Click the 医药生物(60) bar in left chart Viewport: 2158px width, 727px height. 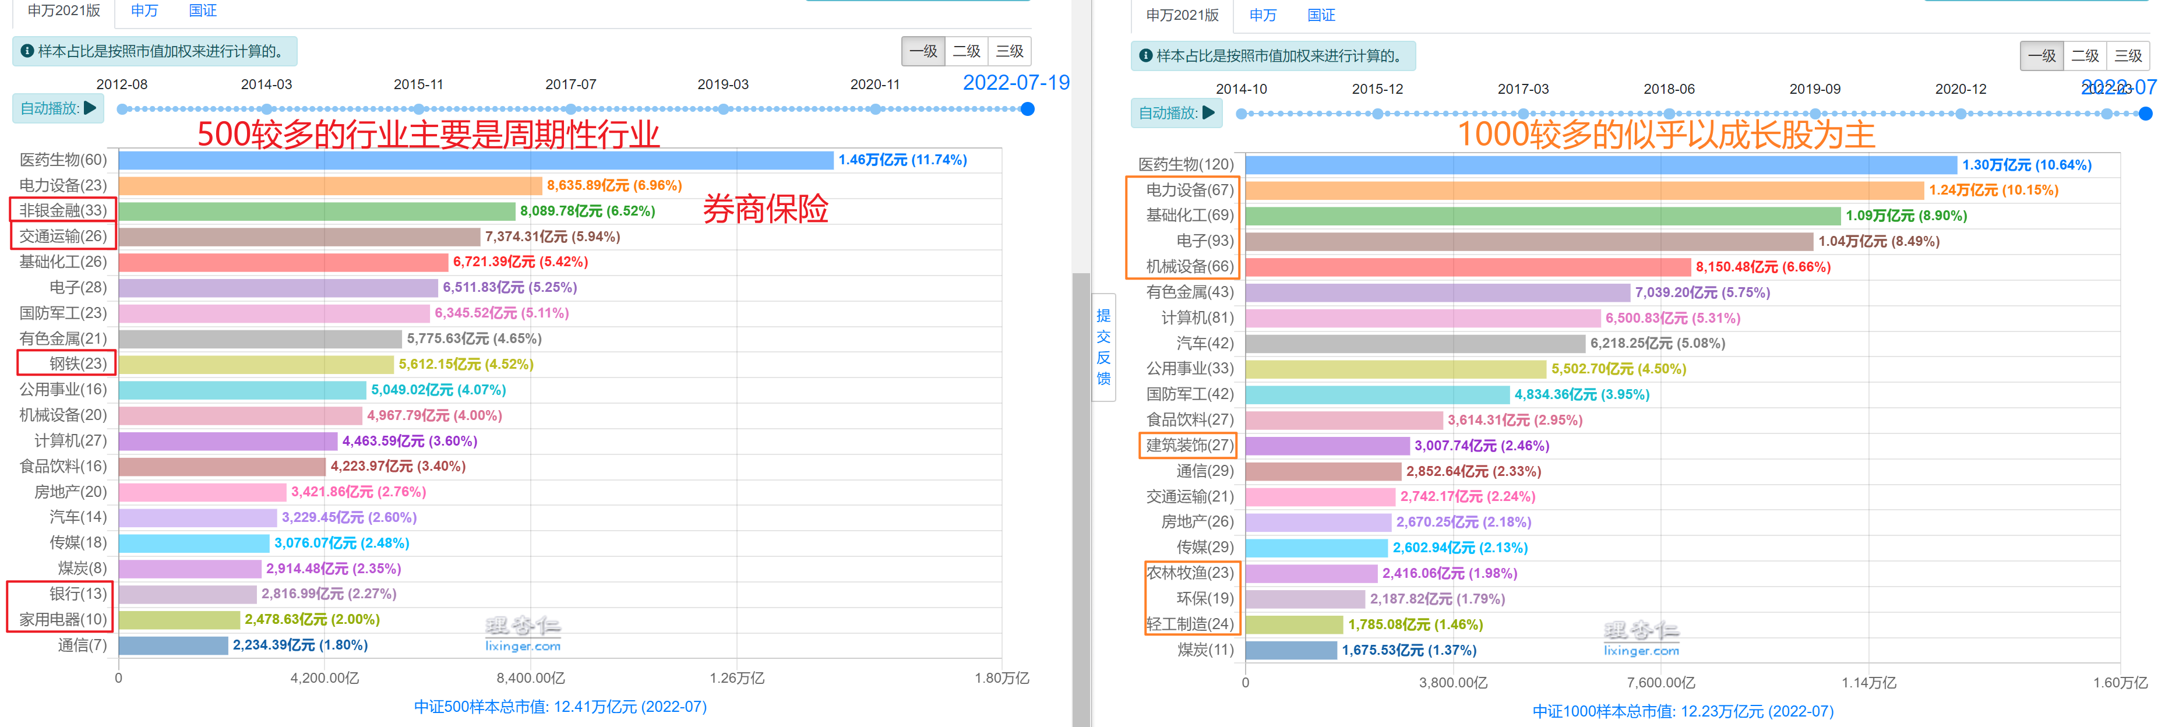click(x=475, y=160)
